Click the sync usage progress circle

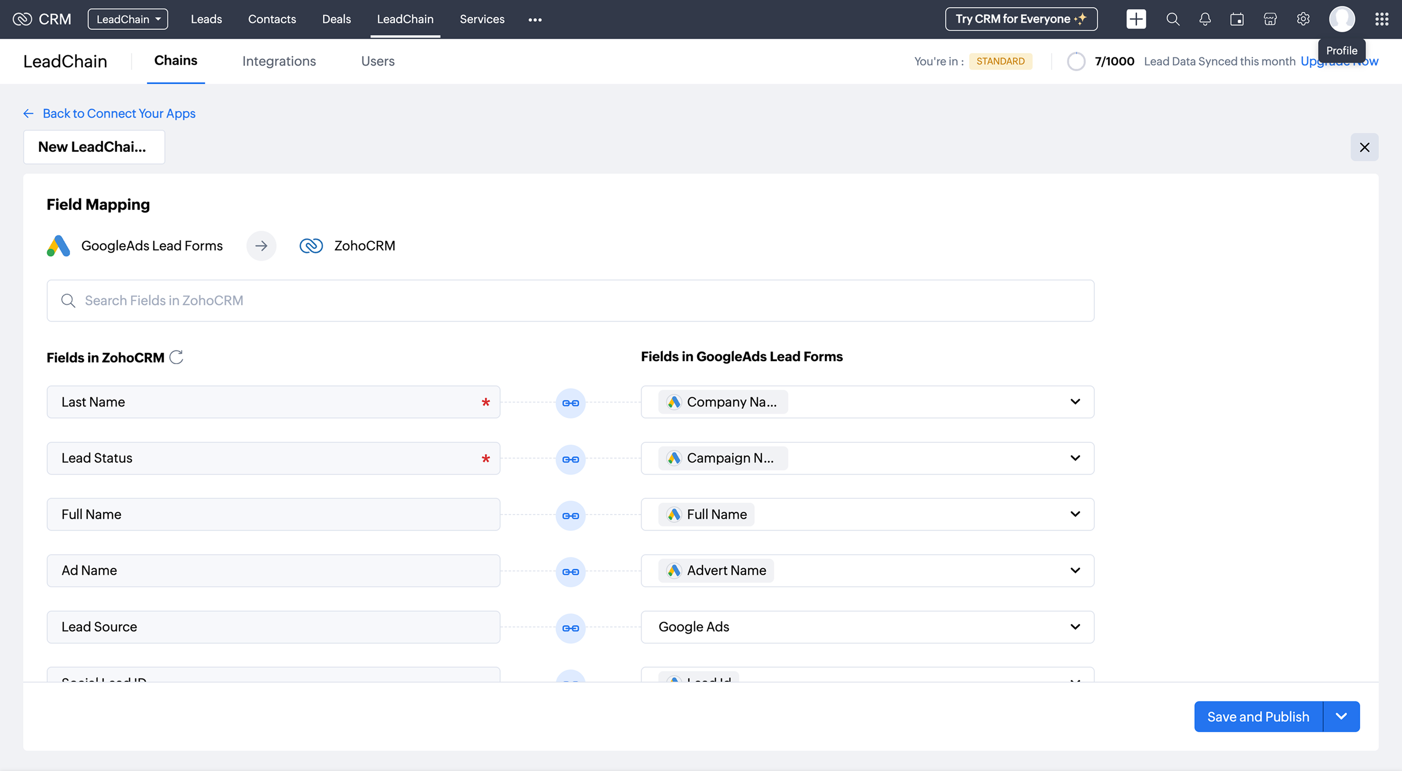(x=1075, y=61)
